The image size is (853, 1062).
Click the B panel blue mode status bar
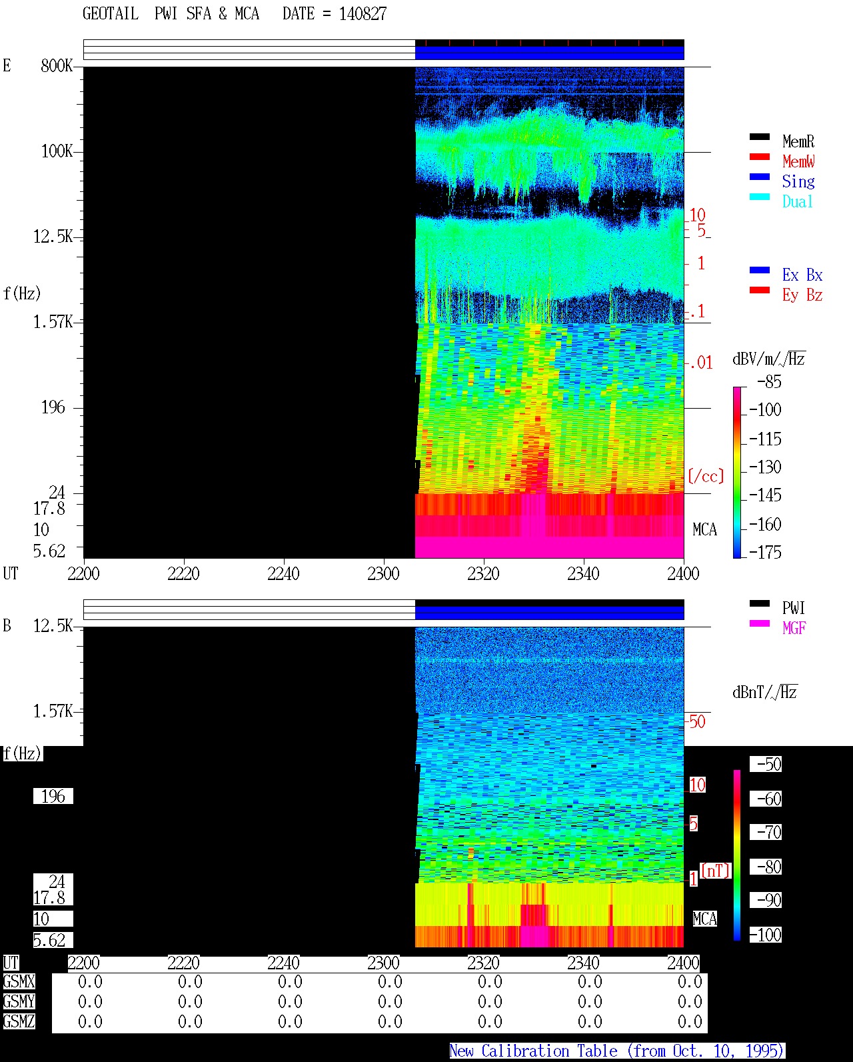tap(550, 613)
